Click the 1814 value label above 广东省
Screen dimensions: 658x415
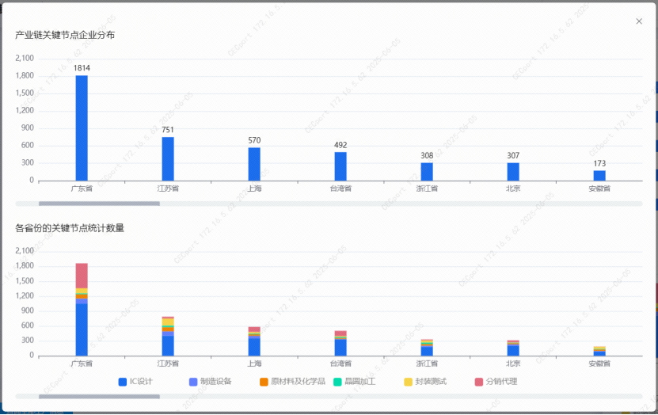click(82, 68)
